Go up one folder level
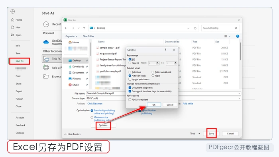This screenshot has height=157, width=279. click(84, 28)
